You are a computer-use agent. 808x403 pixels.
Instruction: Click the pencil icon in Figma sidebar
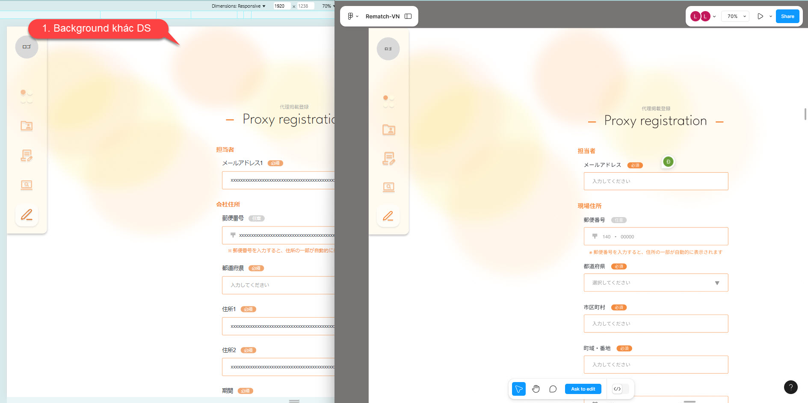click(x=388, y=216)
